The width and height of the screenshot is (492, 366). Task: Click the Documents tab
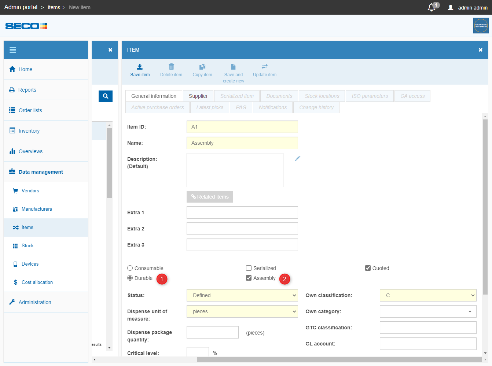(279, 96)
